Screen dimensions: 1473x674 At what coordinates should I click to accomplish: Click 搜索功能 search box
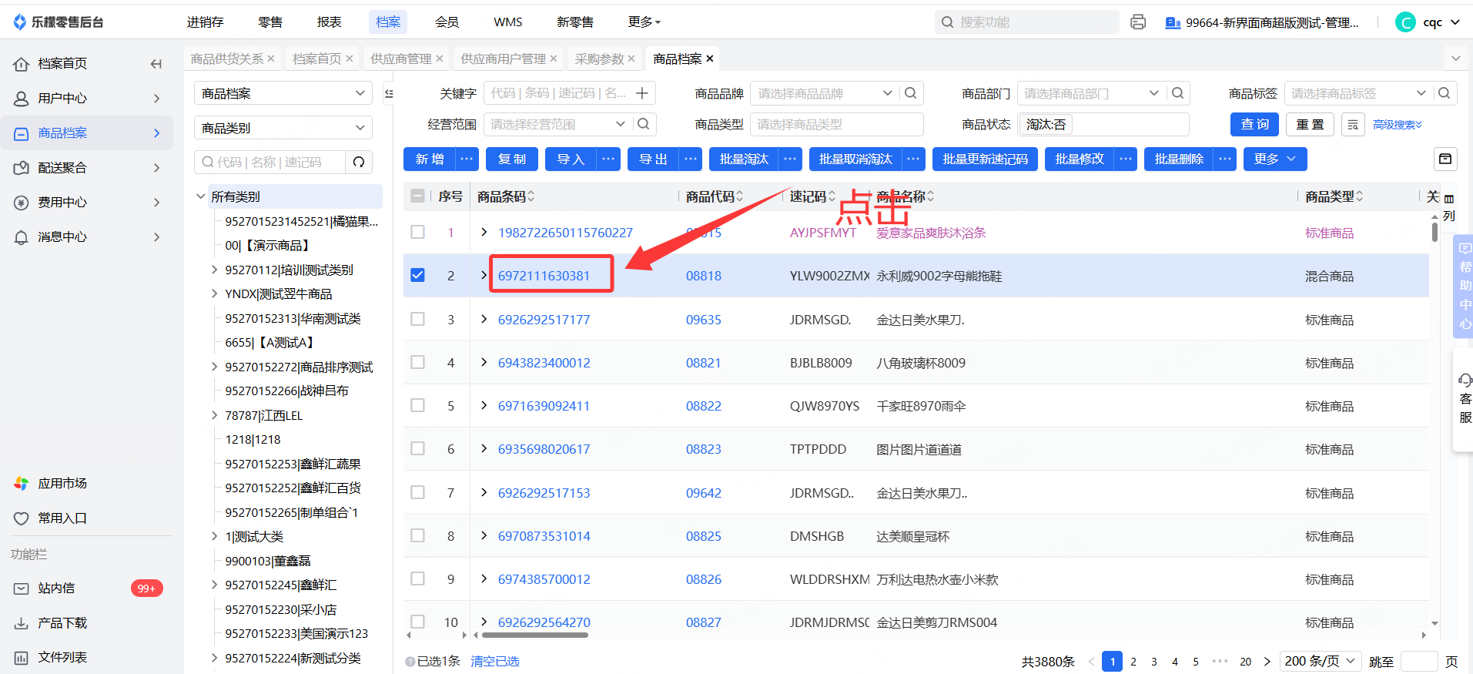click(x=1027, y=22)
